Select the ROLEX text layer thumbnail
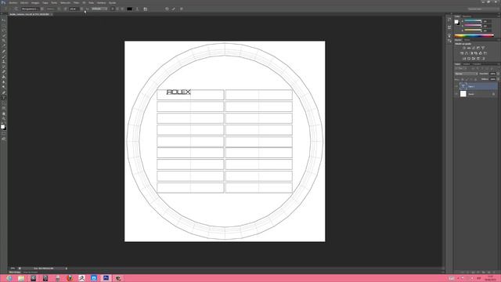Viewport: 501px width, 282px height. tap(463, 86)
